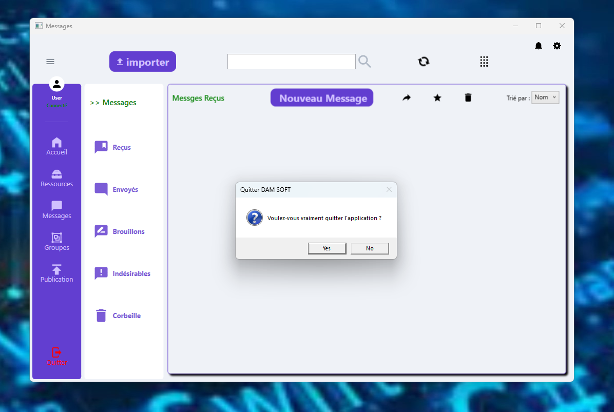
Task: Click the notification bell icon
Action: tap(539, 46)
